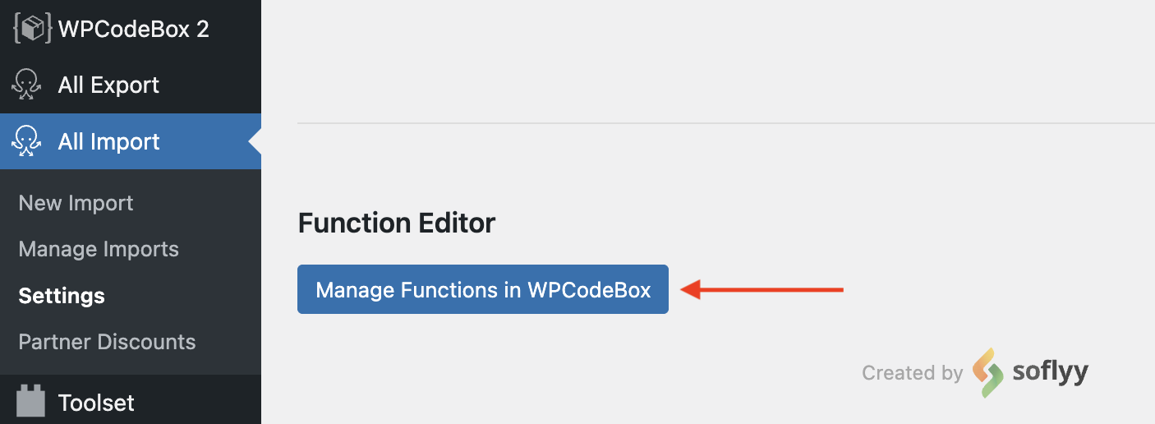Click the active menu pointer triangle
The height and width of the screenshot is (424, 1155).
tap(255, 141)
